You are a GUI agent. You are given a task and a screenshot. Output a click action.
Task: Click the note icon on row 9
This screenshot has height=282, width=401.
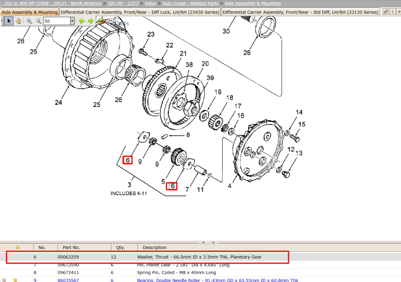[15, 280]
